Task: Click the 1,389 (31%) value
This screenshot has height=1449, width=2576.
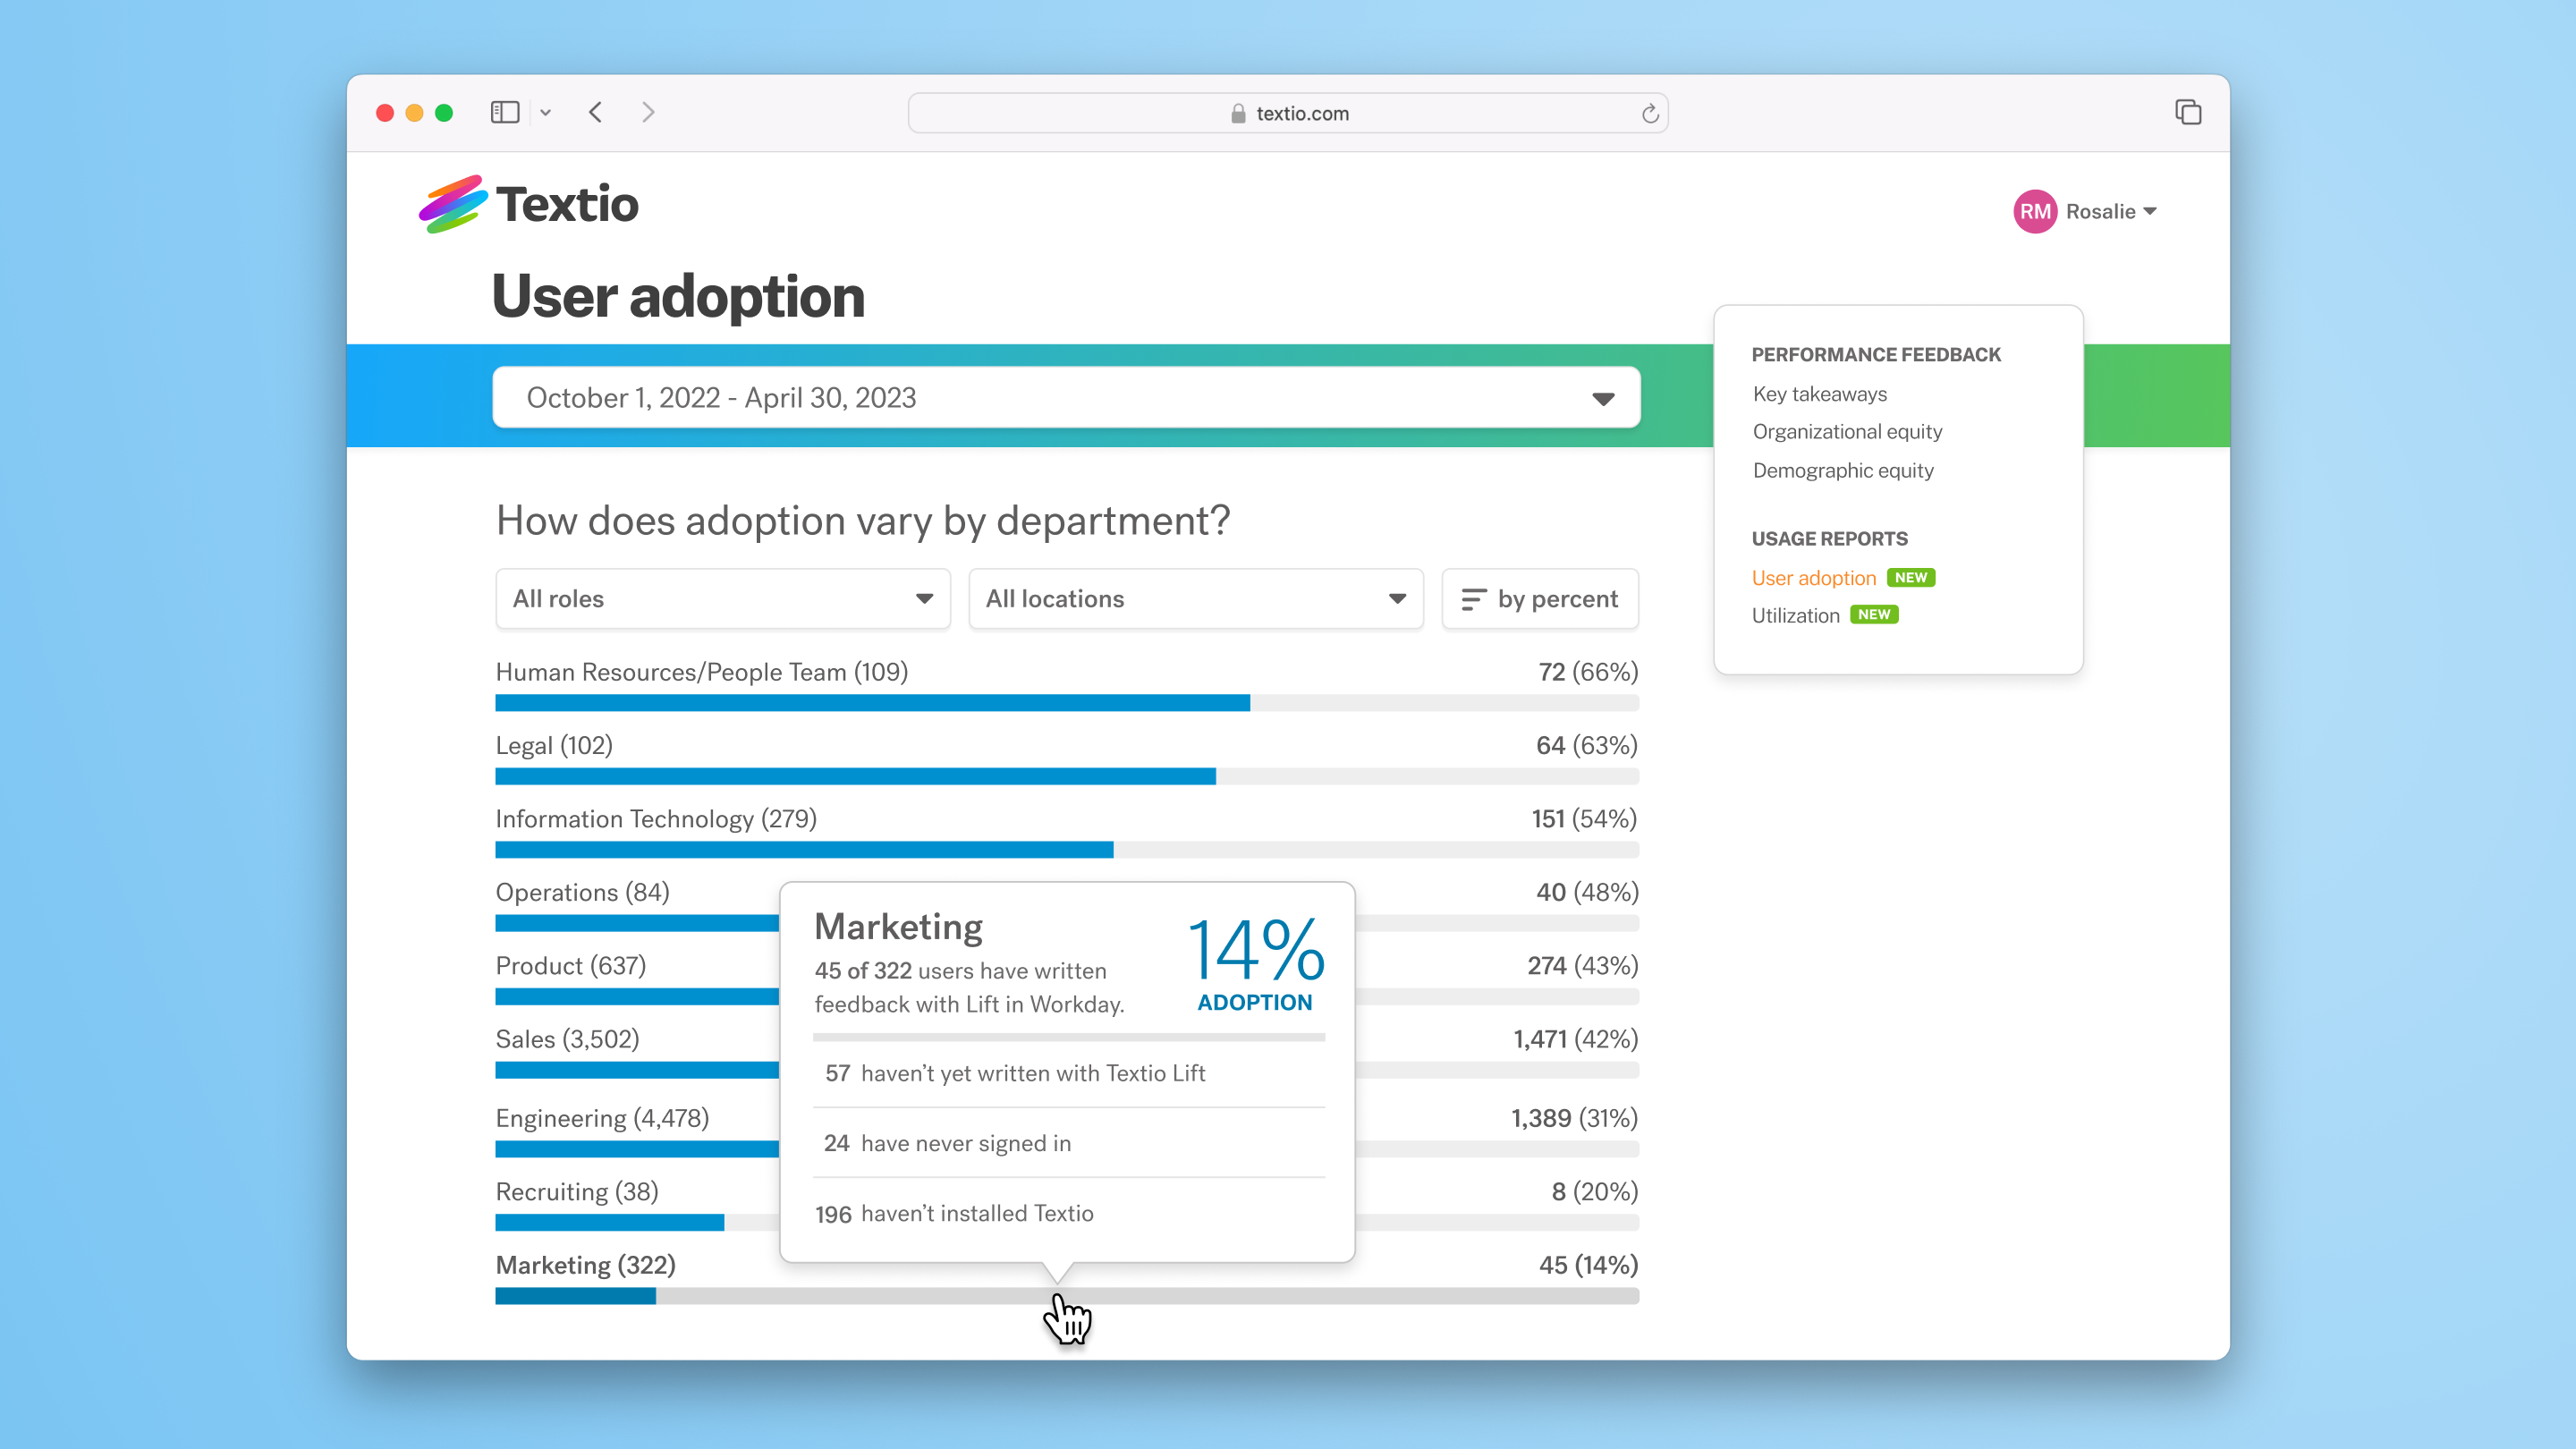Action: pos(1574,1118)
